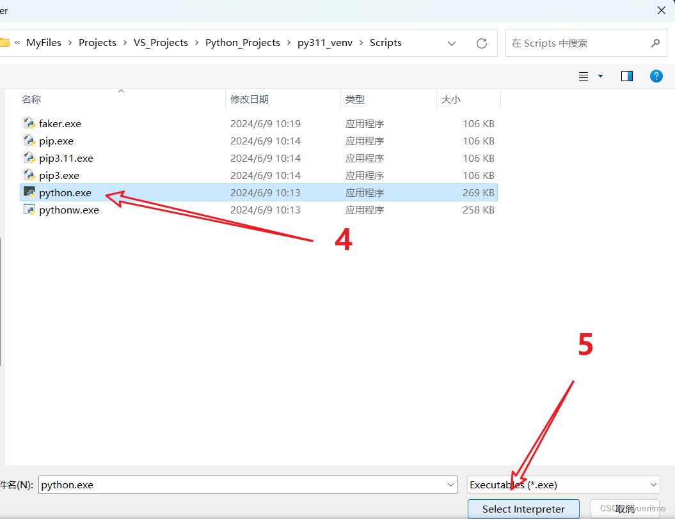
Task: Open the help question mark icon
Action: click(x=656, y=75)
